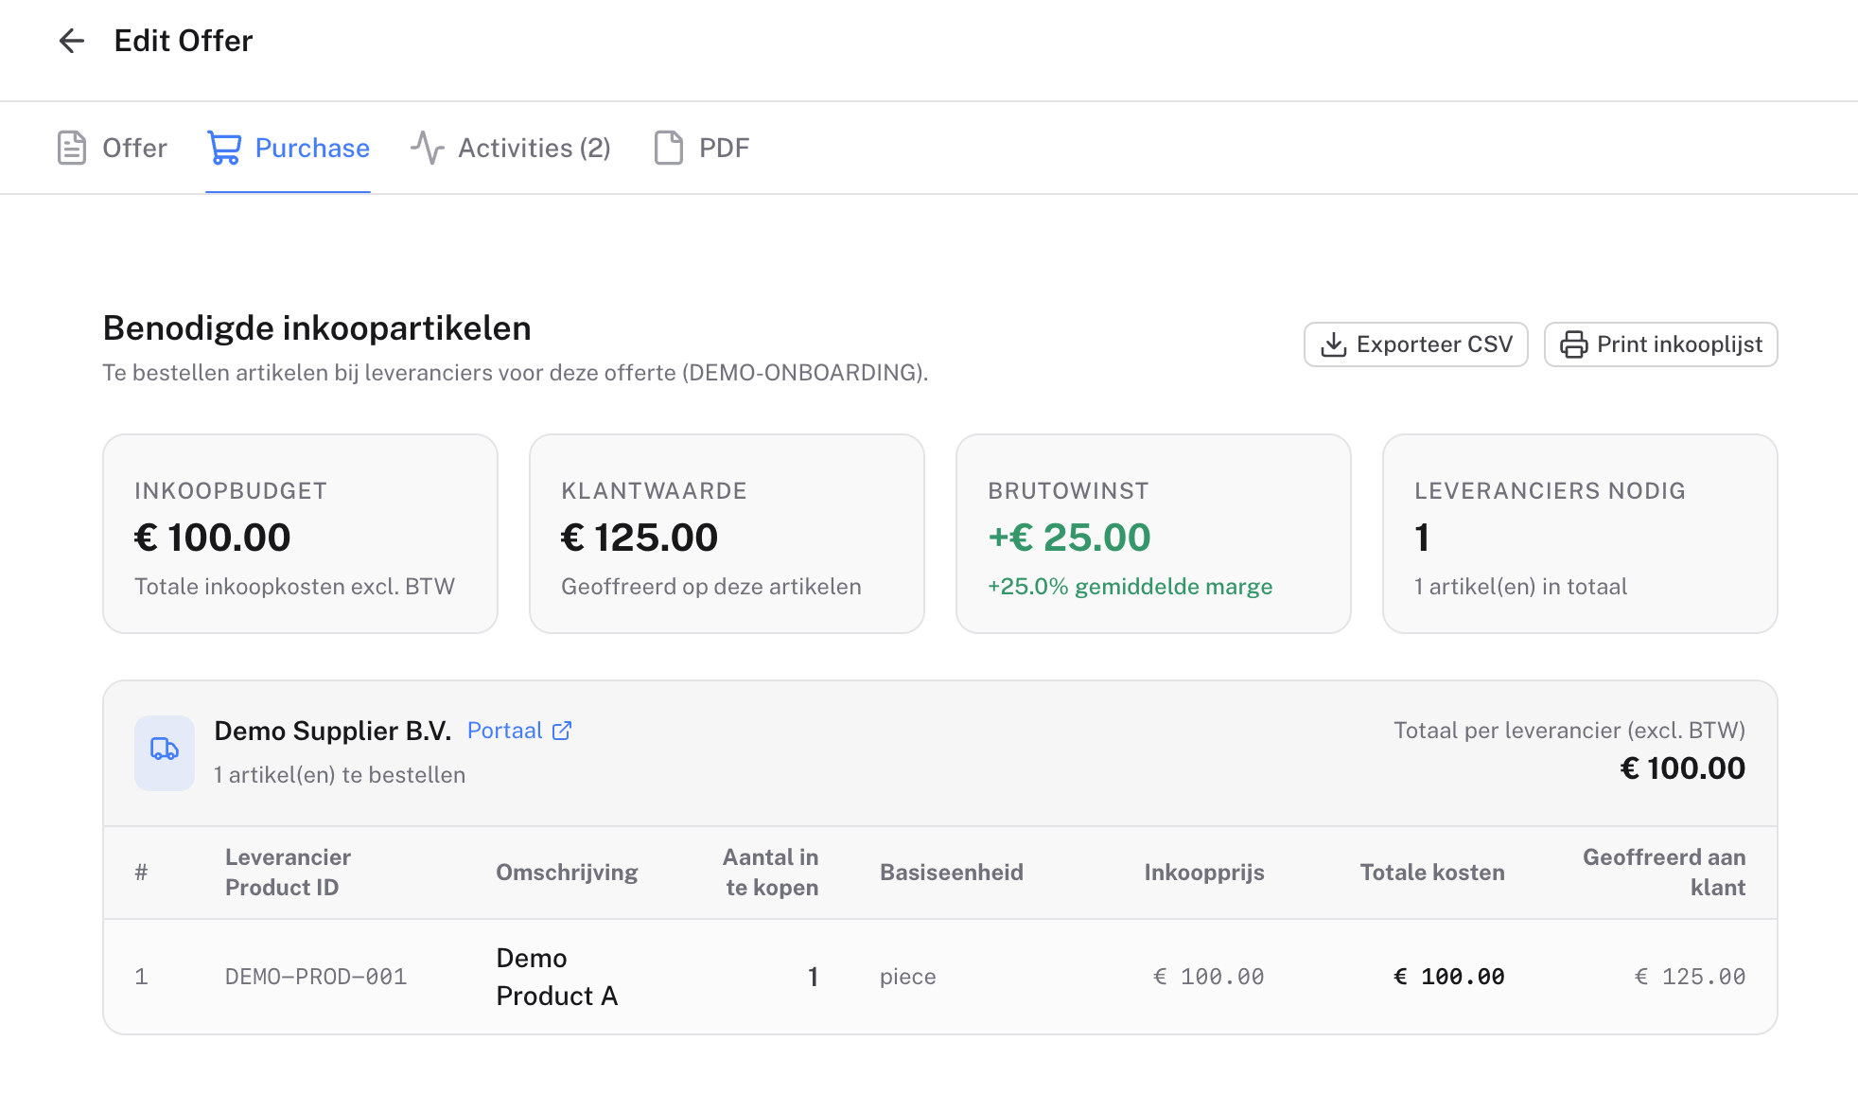Click the truck icon beside Demo Supplier B.V.
Image resolution: width=1858 pixels, height=1094 pixels.
(x=165, y=750)
